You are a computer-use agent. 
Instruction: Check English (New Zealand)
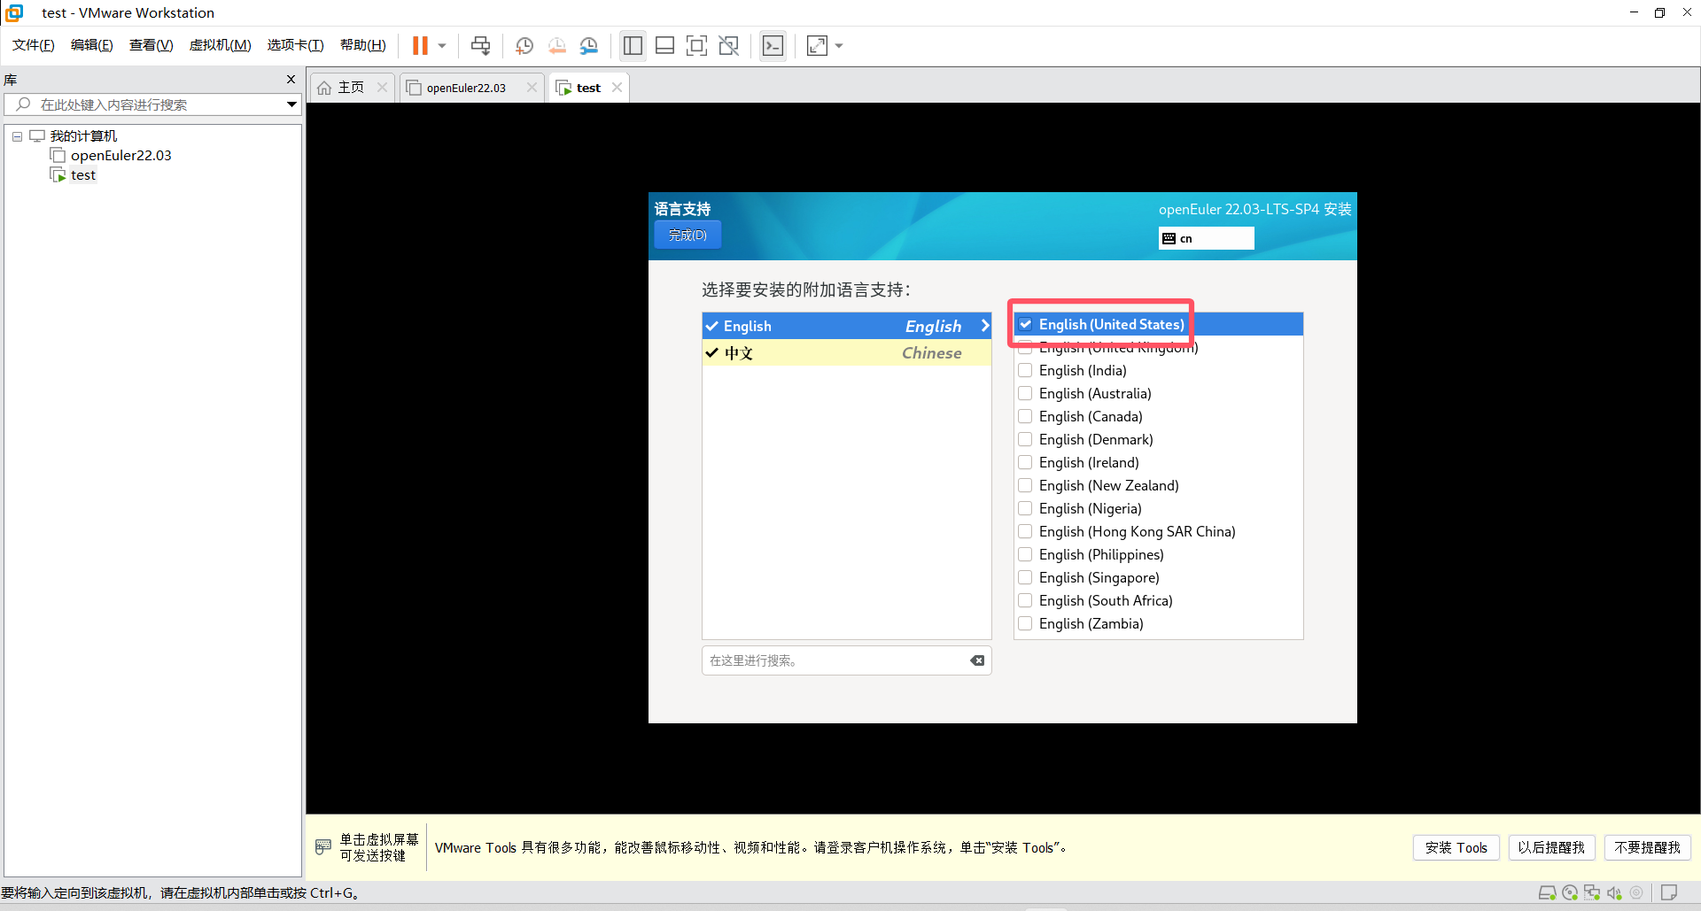coord(1025,485)
